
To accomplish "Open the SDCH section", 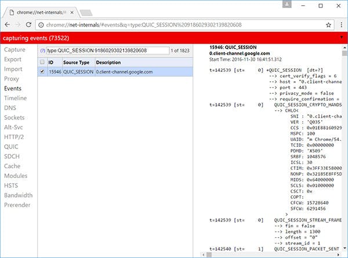I will 12,157.
